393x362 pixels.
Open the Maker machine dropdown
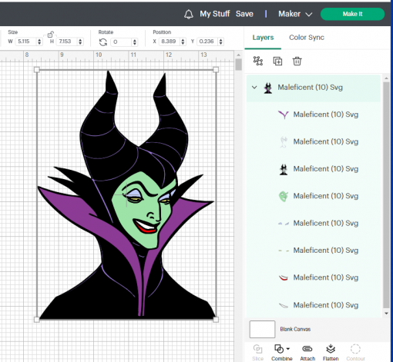coord(295,14)
